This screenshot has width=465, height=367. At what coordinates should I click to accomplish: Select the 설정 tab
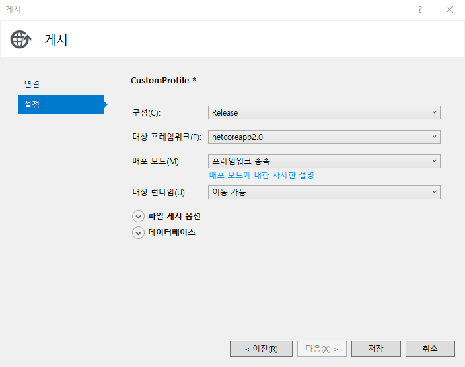(61, 104)
